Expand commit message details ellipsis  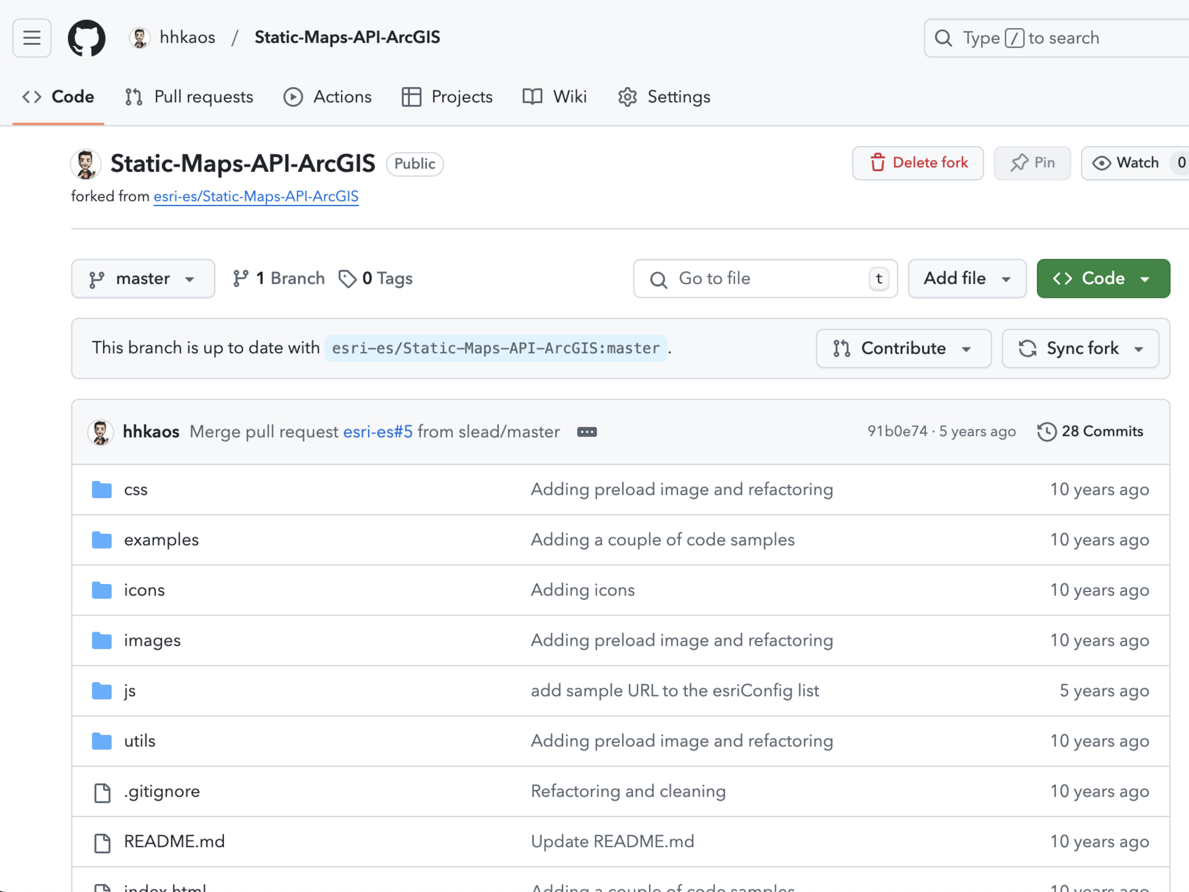(x=587, y=432)
